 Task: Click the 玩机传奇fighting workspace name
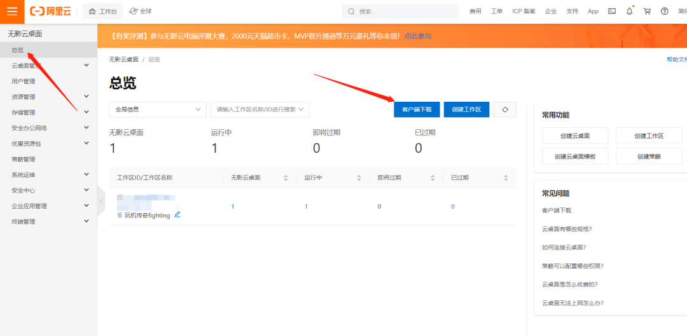click(147, 215)
